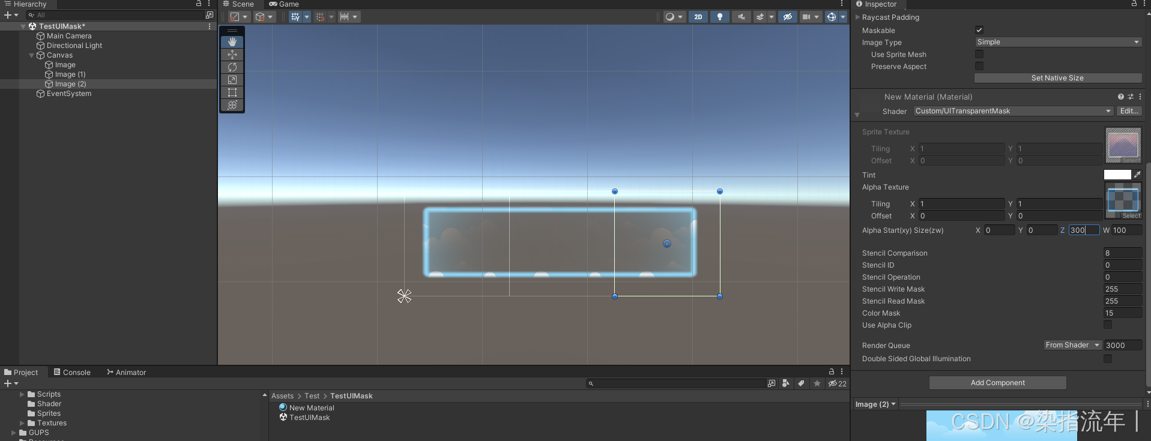Open gizmos dropdown arrow
1151x441 pixels.
(843, 17)
